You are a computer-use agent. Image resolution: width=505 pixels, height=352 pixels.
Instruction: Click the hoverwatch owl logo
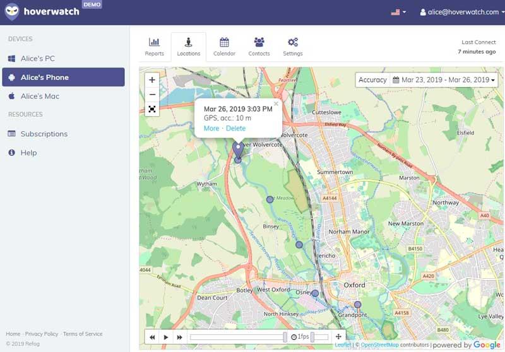[12, 11]
